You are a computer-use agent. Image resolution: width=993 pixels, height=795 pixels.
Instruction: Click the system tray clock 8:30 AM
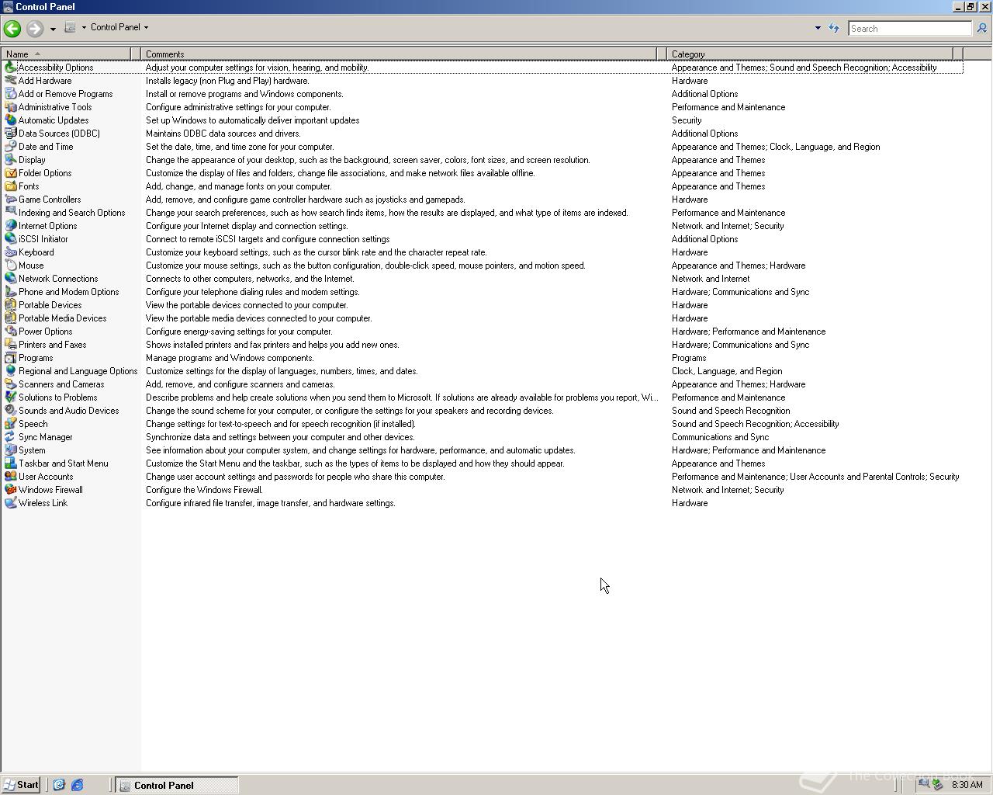pyautogui.click(x=967, y=785)
